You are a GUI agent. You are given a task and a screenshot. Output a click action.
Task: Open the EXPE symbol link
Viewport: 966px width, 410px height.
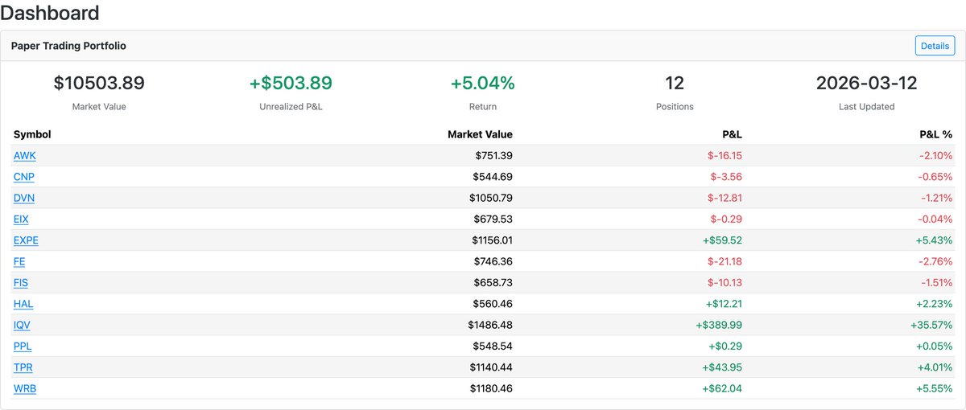tap(26, 240)
